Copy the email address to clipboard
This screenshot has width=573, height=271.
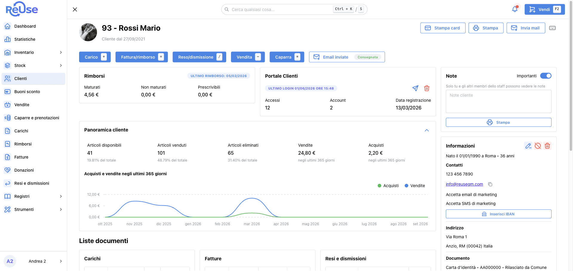tap(490, 184)
